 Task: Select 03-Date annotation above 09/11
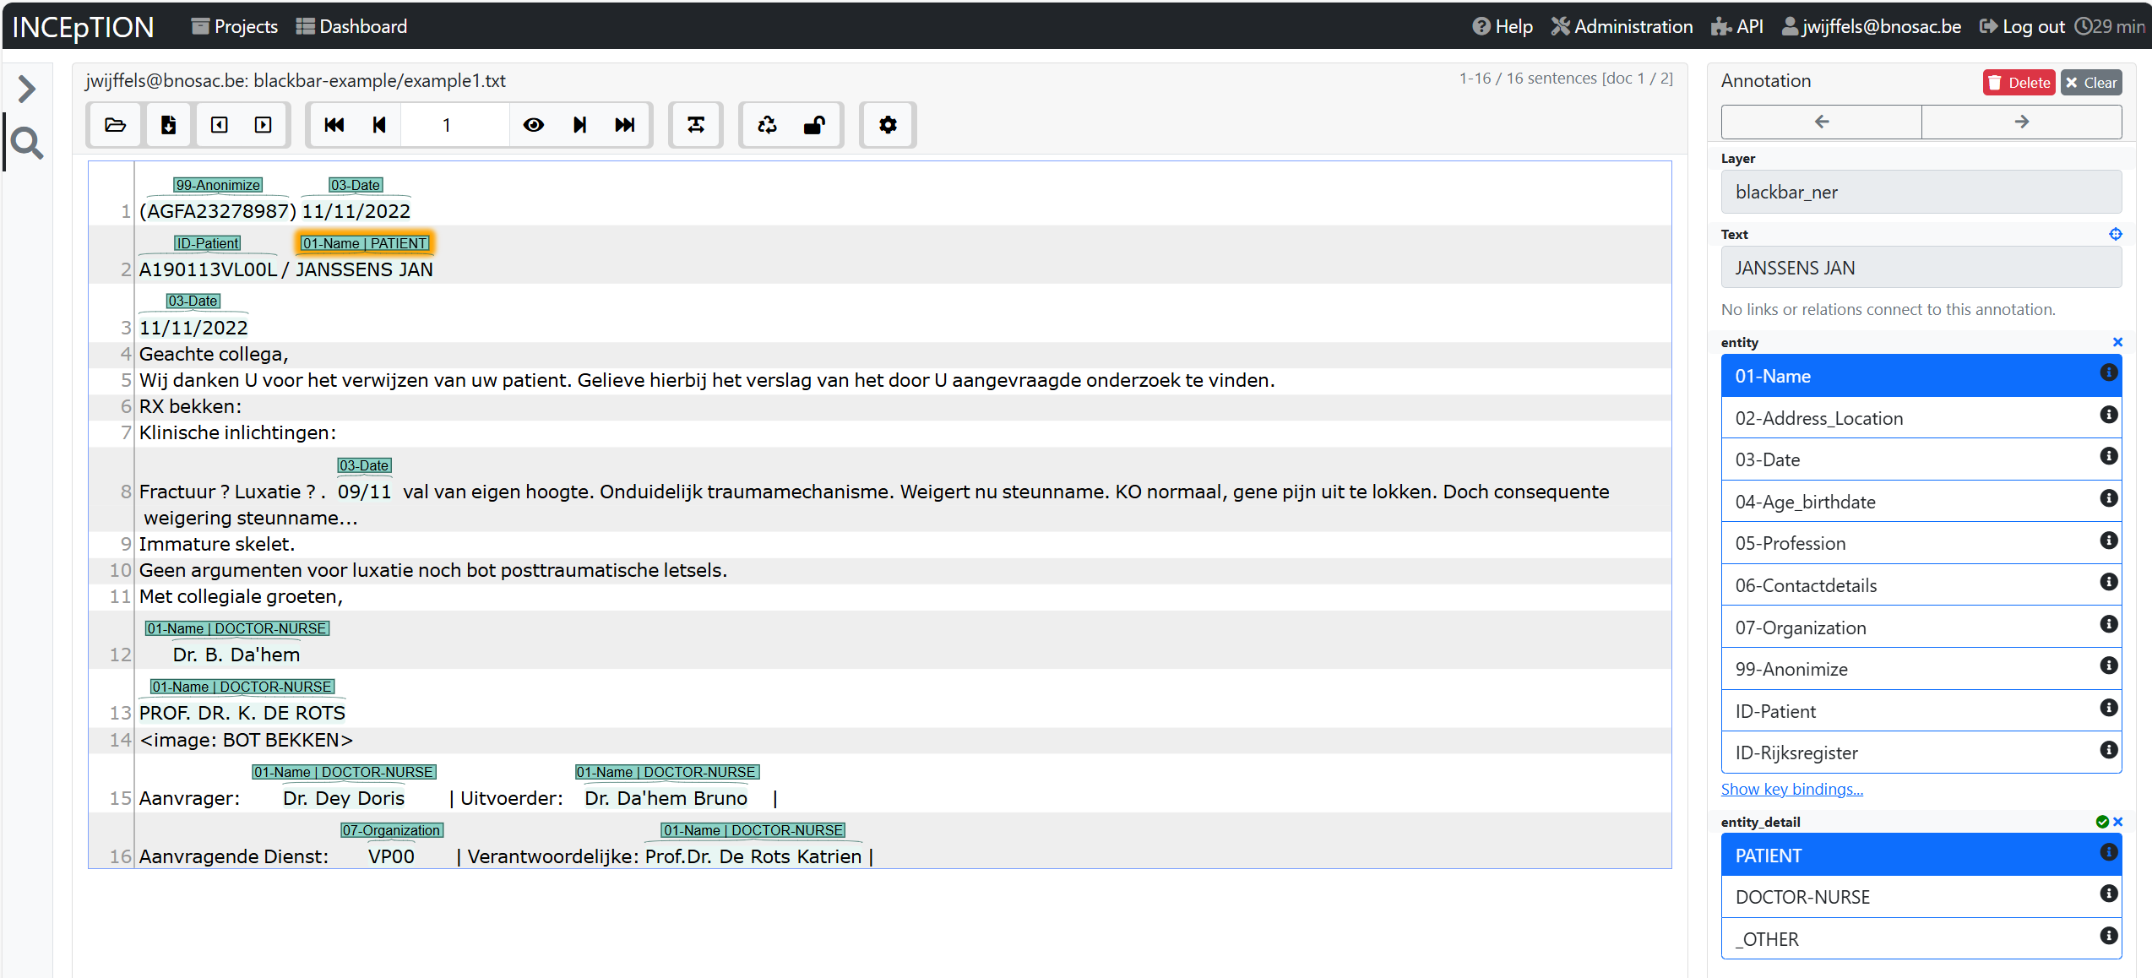click(x=364, y=465)
